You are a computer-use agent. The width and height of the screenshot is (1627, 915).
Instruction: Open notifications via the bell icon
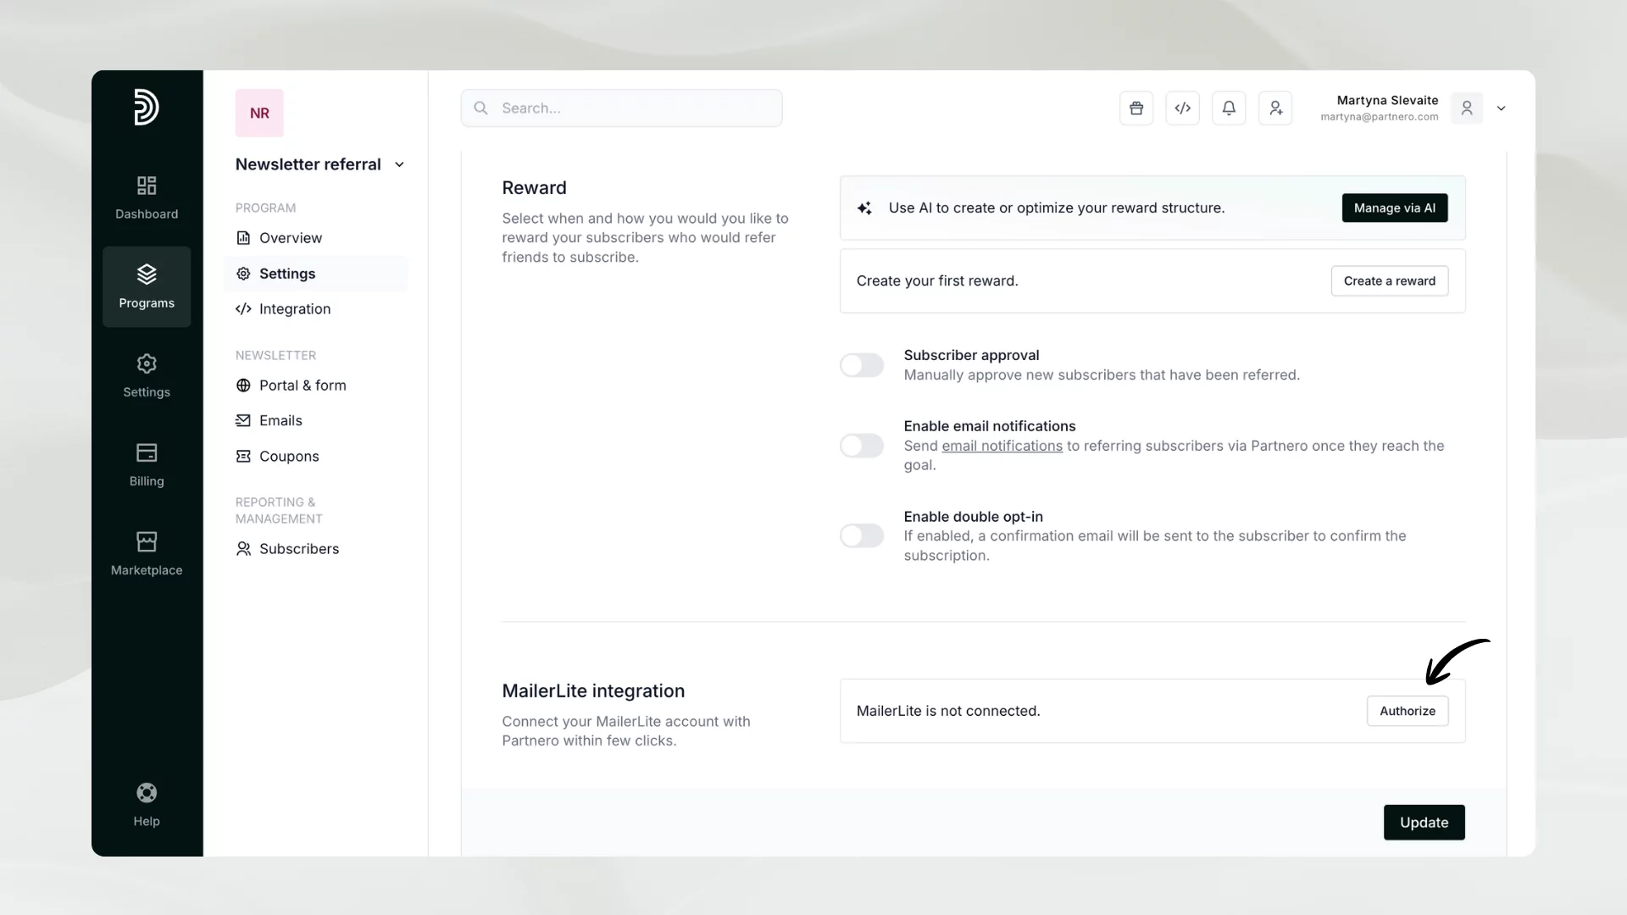point(1230,108)
